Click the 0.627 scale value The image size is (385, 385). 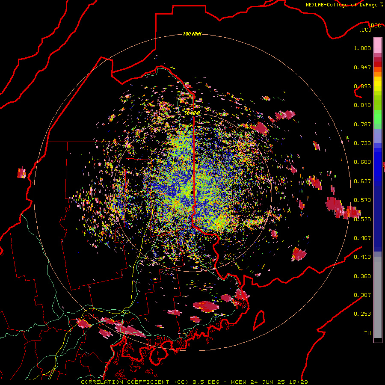click(x=362, y=181)
